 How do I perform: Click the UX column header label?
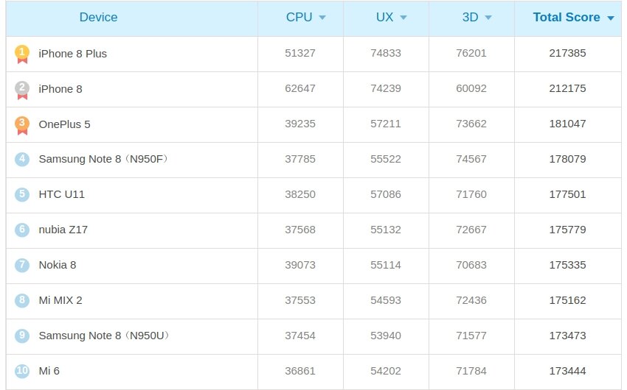click(384, 17)
